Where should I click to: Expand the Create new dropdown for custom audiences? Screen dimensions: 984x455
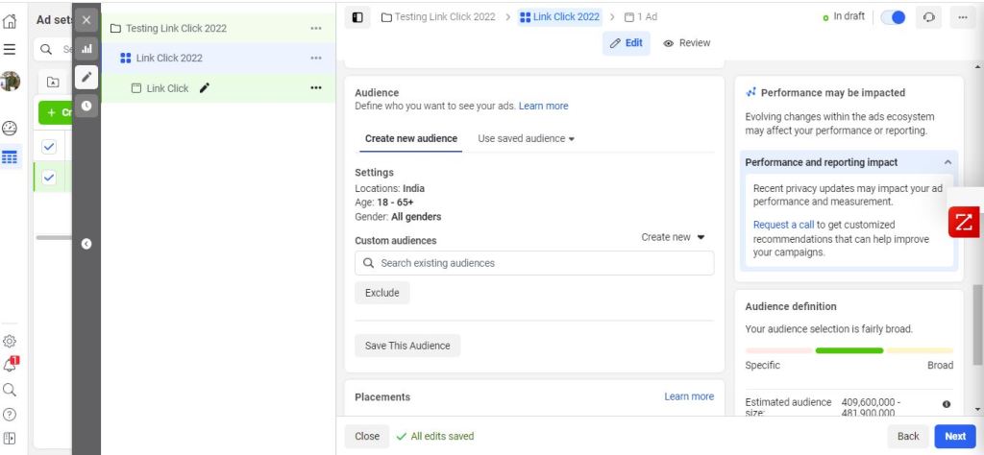coord(673,237)
